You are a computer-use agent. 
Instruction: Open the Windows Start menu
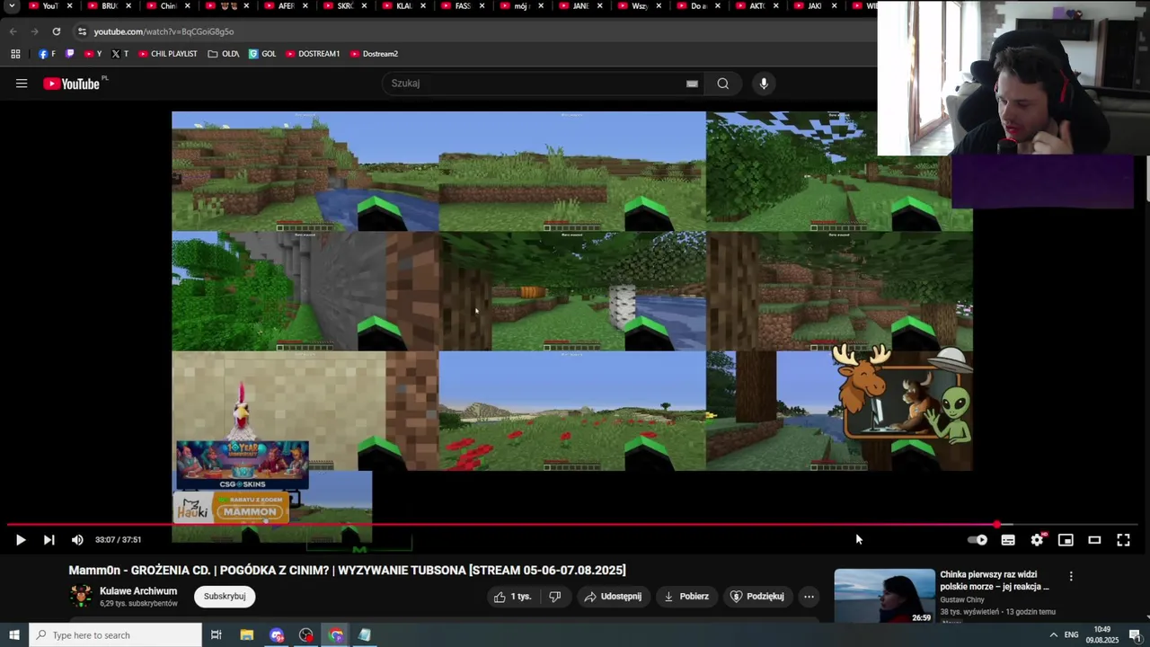[x=14, y=635]
